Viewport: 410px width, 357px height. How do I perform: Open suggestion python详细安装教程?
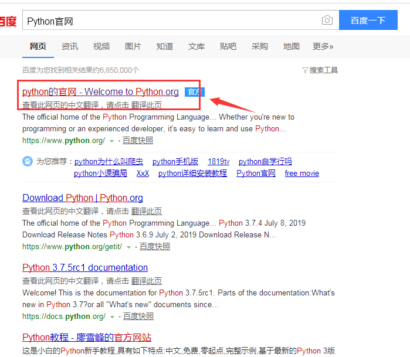click(x=193, y=174)
